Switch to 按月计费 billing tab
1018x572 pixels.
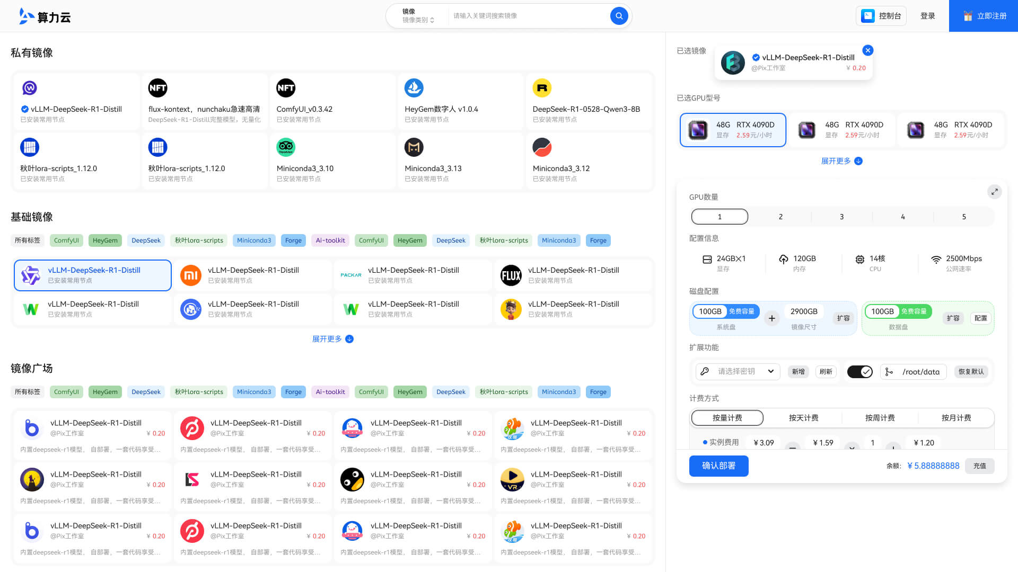(956, 418)
